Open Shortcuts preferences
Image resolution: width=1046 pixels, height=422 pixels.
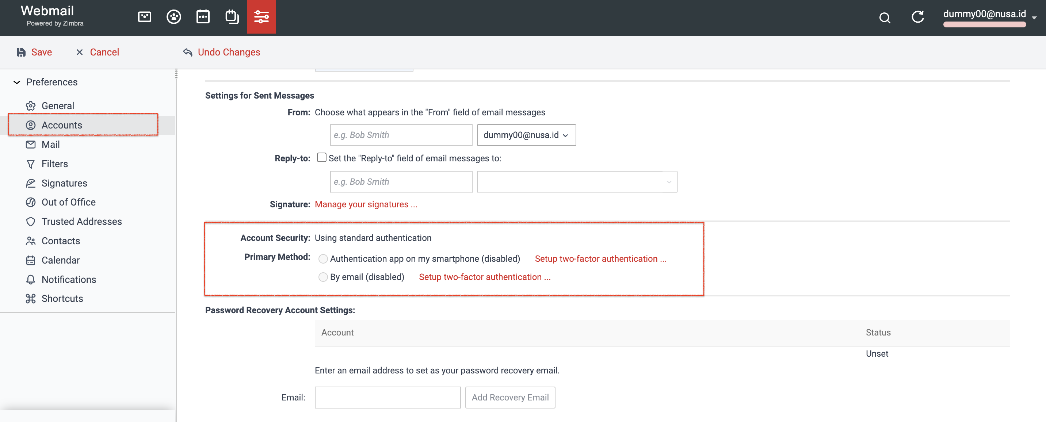point(62,299)
